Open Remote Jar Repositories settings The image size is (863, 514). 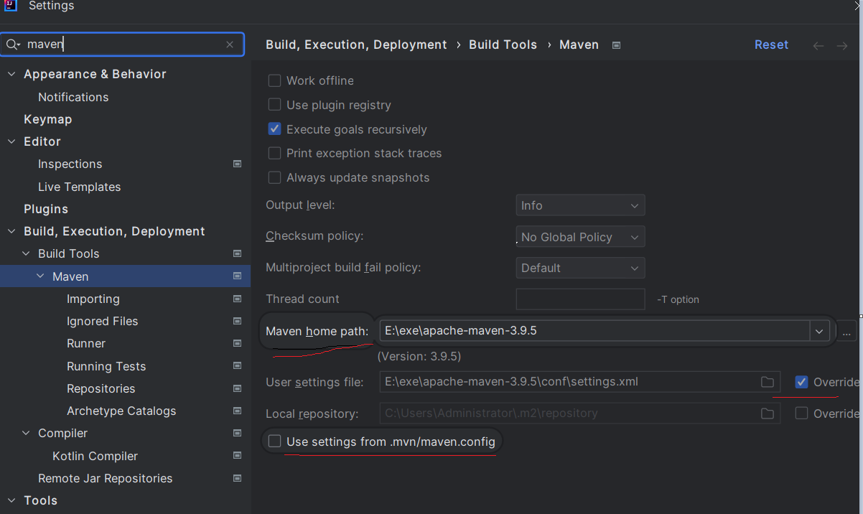(106, 478)
